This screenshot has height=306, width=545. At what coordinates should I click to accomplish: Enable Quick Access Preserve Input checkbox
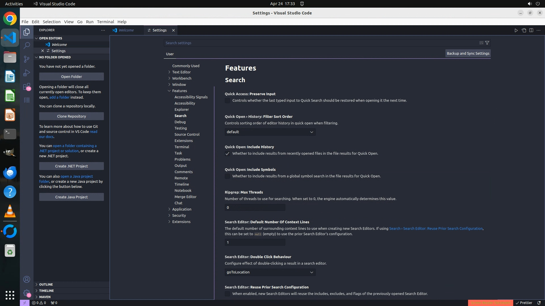click(x=227, y=101)
